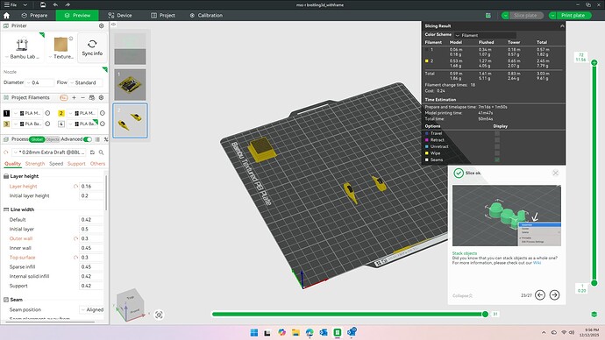Open Seam position Aligned dropdown
The height and width of the screenshot is (340, 605).
pos(92,309)
